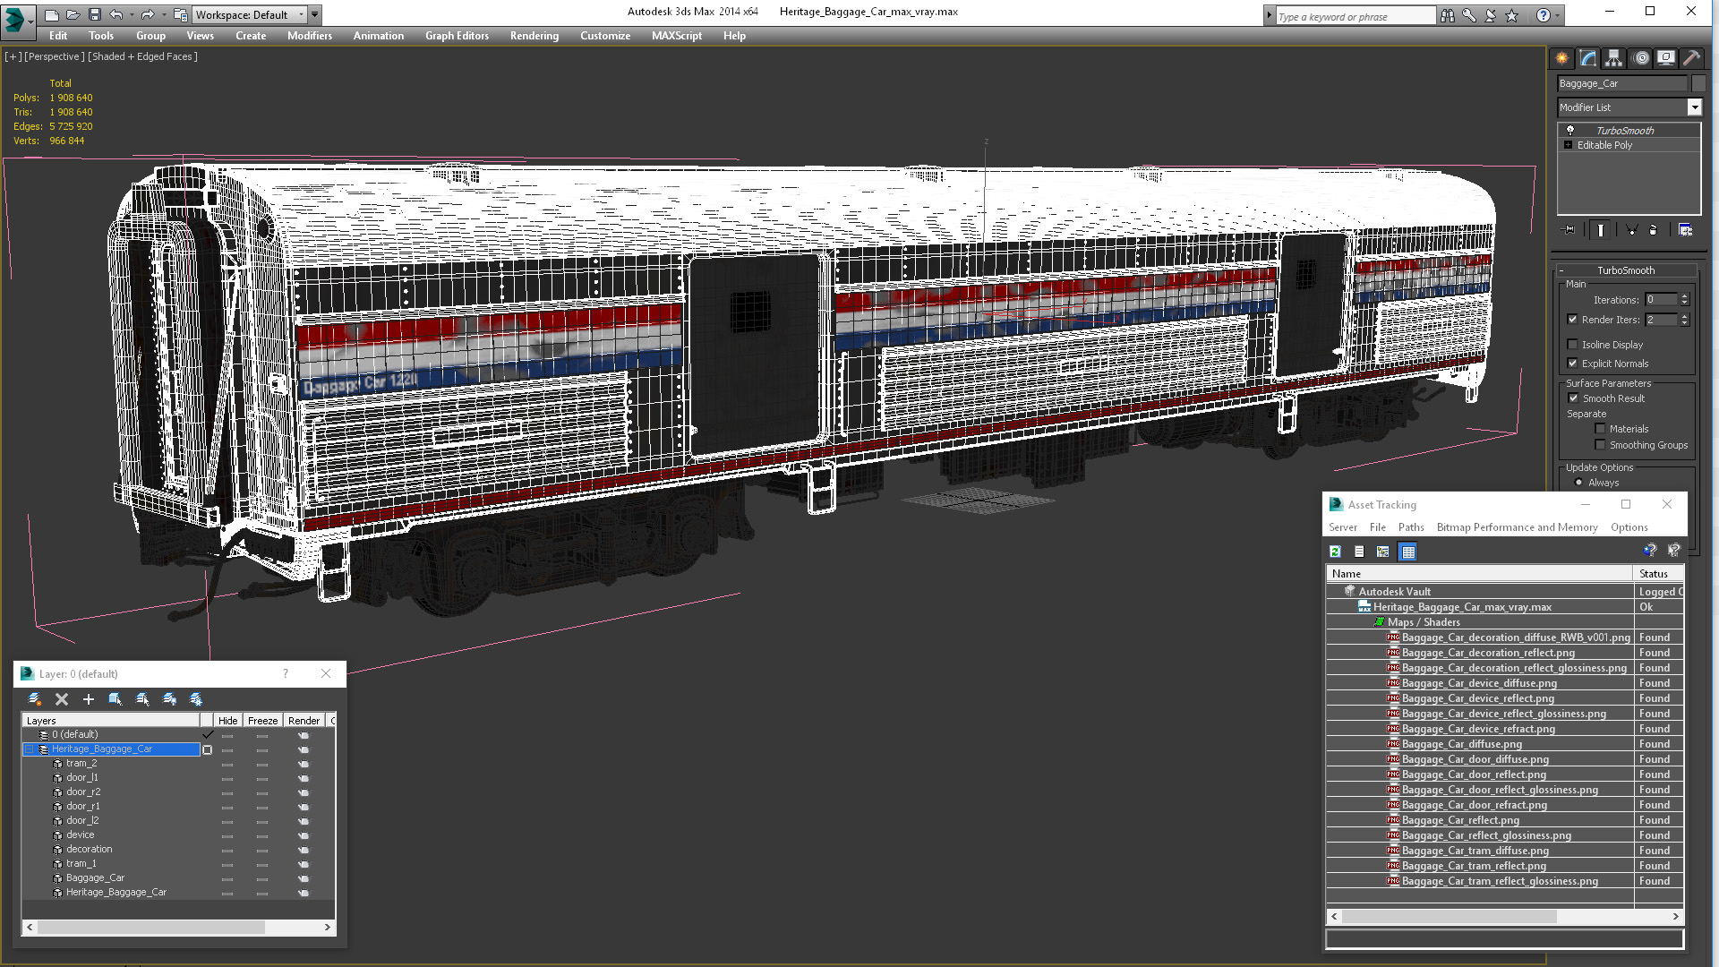The height and width of the screenshot is (967, 1719).
Task: Click the Iterations spinner arrows
Action: pos(1684,300)
